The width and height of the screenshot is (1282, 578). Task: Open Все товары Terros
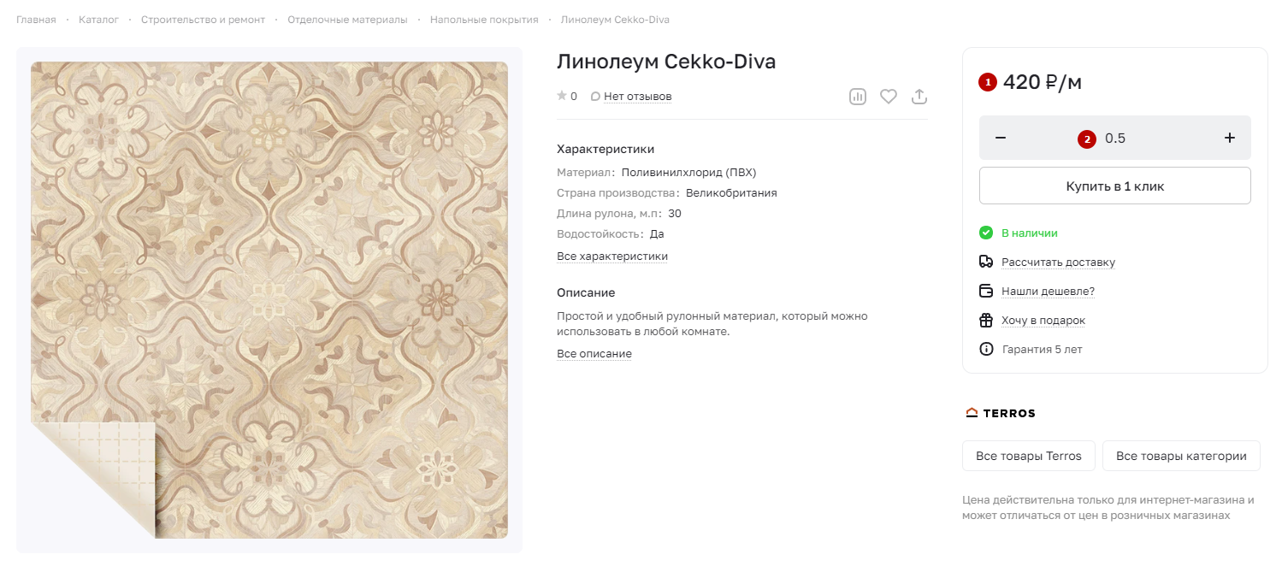(x=1029, y=456)
